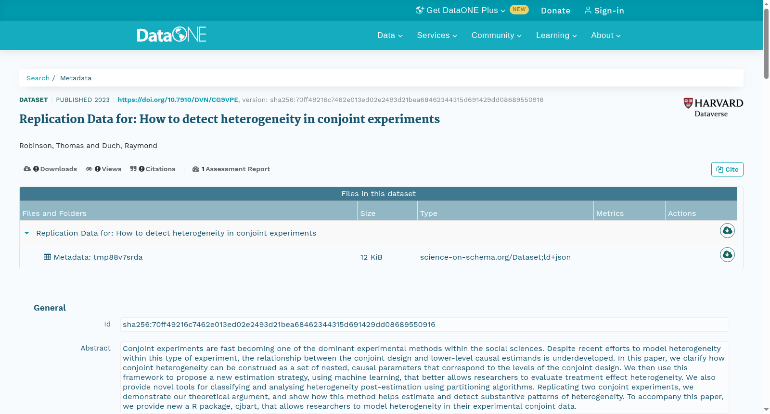
Task: Click the PUBLISHED 2023 label
Action: [x=83, y=100]
